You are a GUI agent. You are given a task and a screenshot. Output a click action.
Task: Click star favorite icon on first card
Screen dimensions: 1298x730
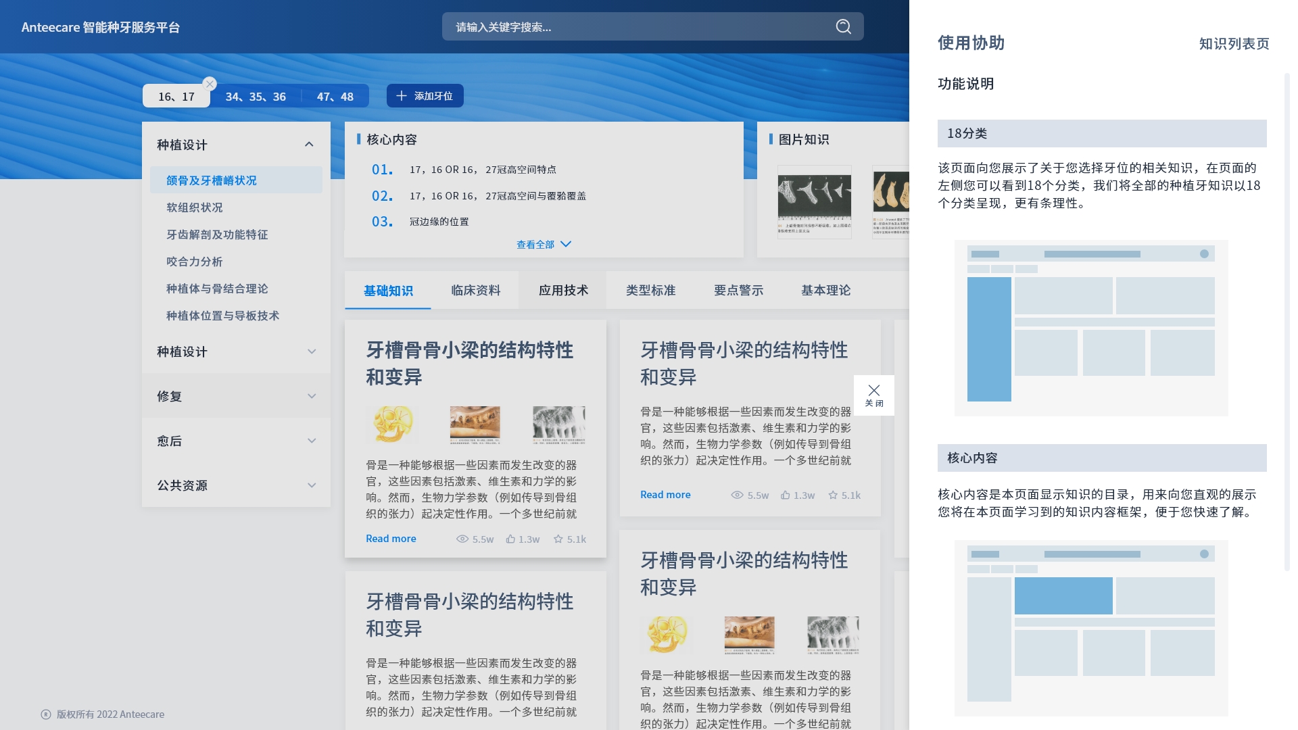[558, 539]
